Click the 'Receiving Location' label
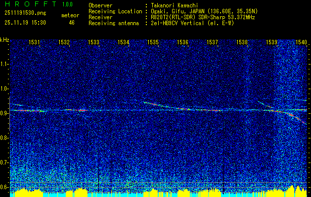311x197 pixels. [x=115, y=11]
